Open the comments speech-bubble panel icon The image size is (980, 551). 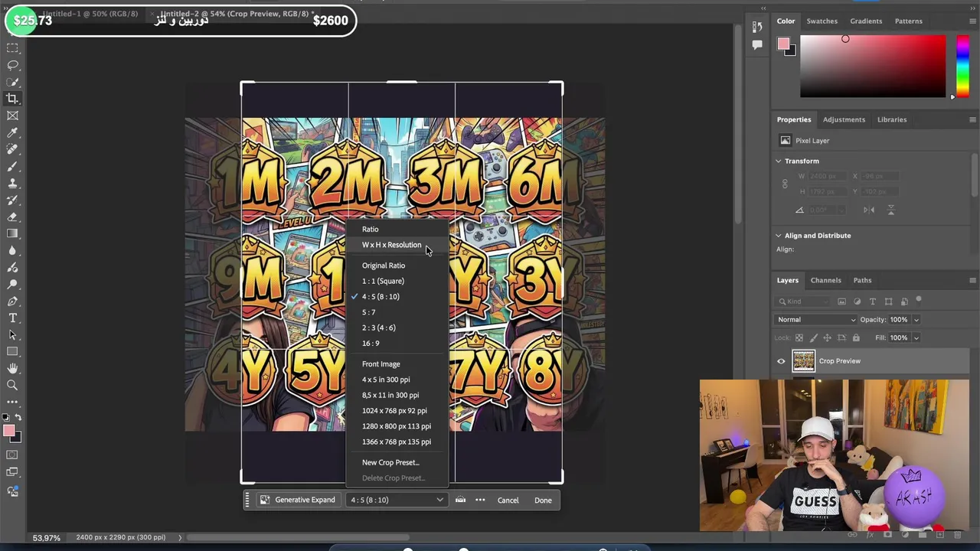coord(757,44)
